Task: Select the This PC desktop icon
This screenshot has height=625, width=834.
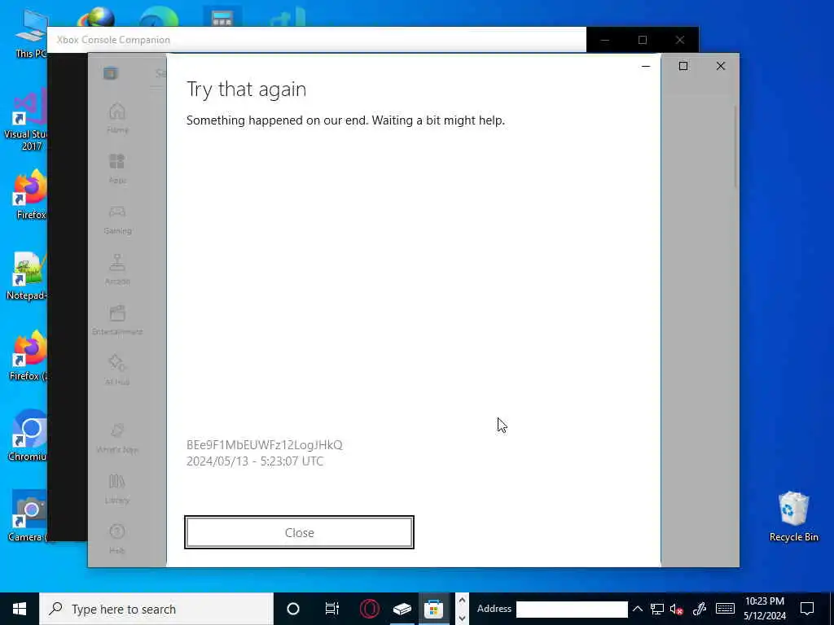Action: (31, 33)
